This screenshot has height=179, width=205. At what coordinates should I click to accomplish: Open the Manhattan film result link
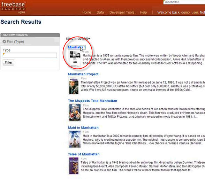click(77, 47)
